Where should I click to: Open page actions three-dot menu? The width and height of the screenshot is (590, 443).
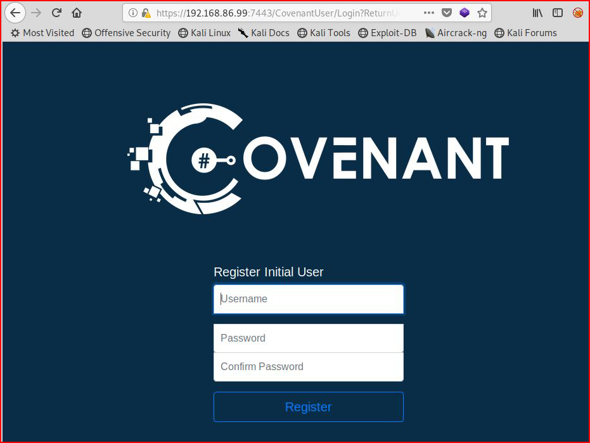pos(428,13)
